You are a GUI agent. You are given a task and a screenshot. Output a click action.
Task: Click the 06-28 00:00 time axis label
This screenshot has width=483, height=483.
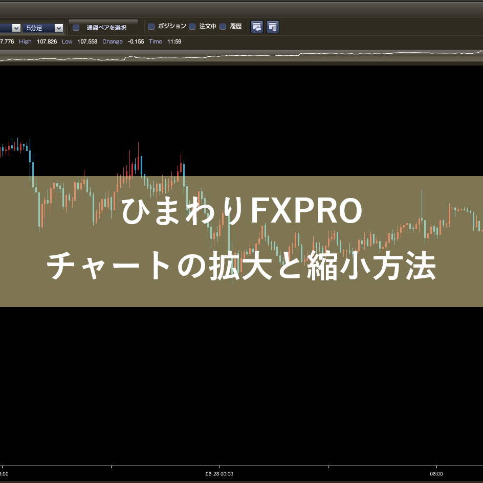tap(219, 474)
